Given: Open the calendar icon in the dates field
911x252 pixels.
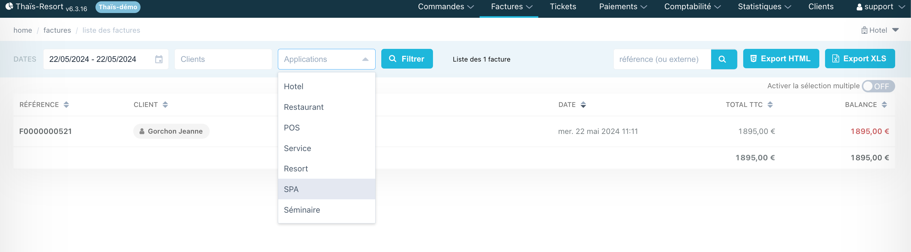Looking at the screenshot, I should [x=159, y=59].
